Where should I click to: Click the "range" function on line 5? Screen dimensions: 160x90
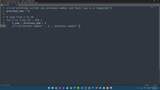click(x=23, y=20)
